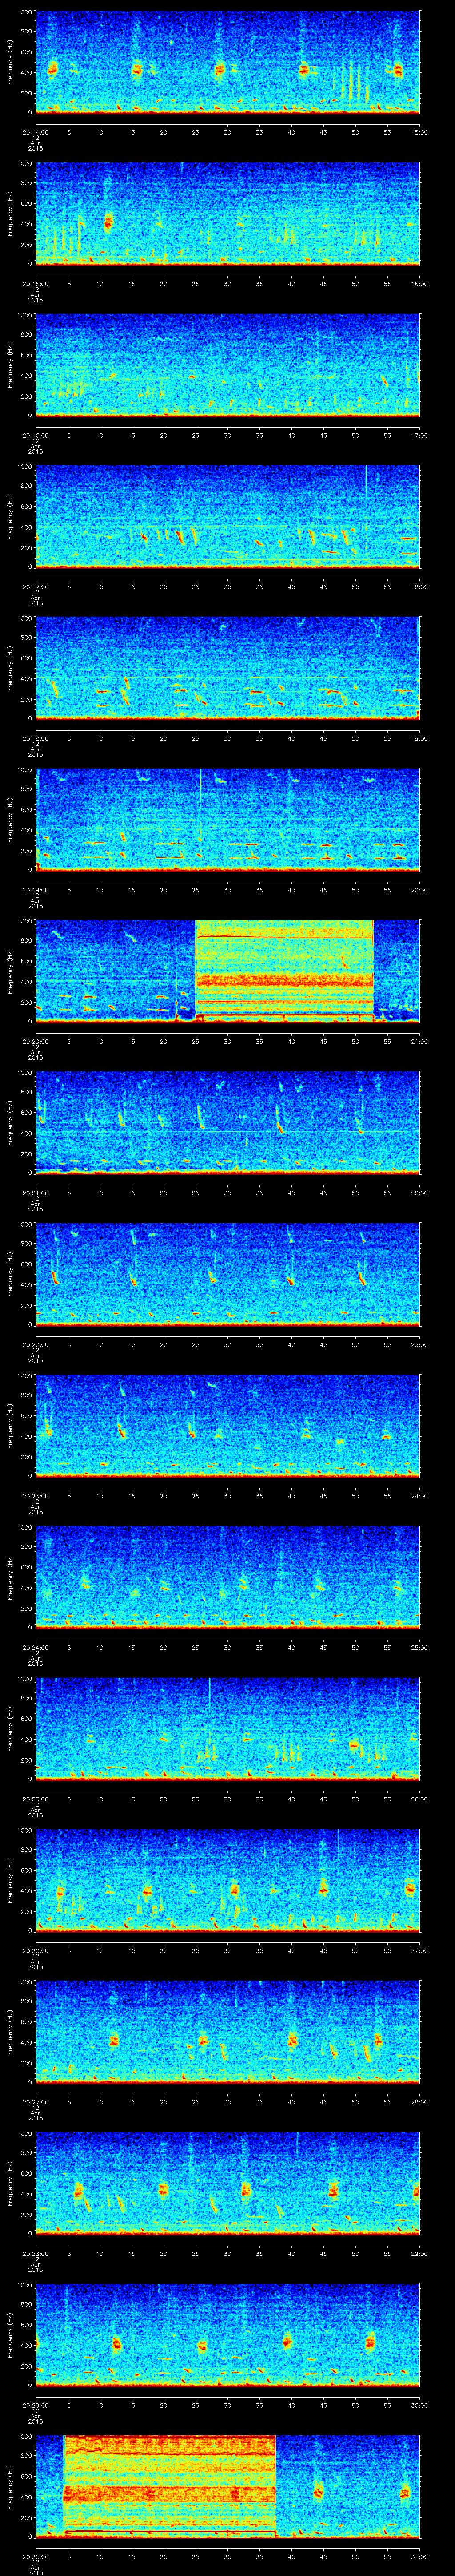Click the 29:00 end time label
Image resolution: width=455 pixels, height=2576 pixels.
420,2252
